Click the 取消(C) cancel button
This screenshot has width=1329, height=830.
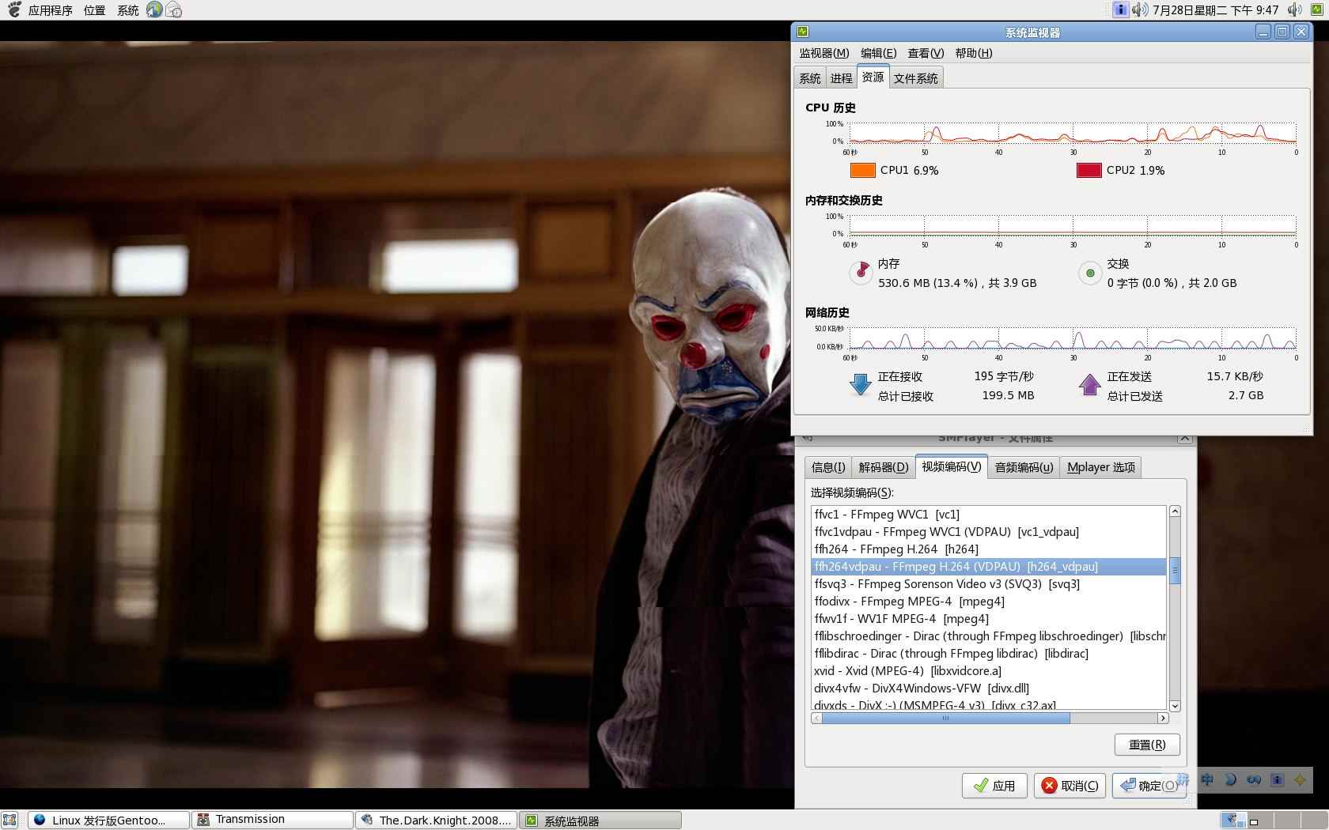[x=1070, y=786]
